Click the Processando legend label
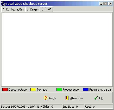 (71, 90)
